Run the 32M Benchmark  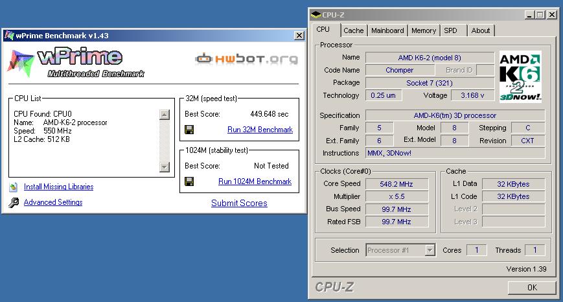tap(260, 130)
